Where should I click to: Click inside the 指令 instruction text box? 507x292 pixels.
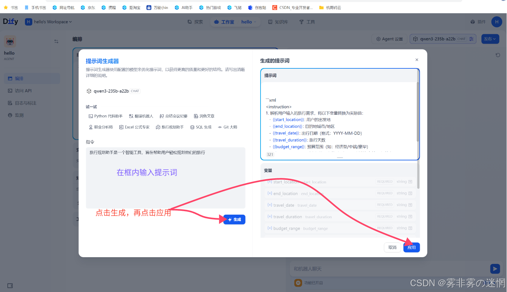pyautogui.click(x=166, y=178)
